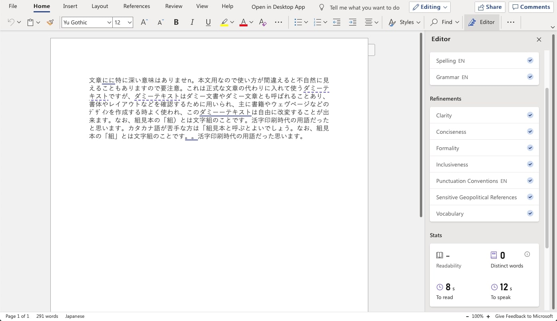The height and width of the screenshot is (321, 557).
Task: Toggle bold formatting
Action: pyautogui.click(x=176, y=22)
